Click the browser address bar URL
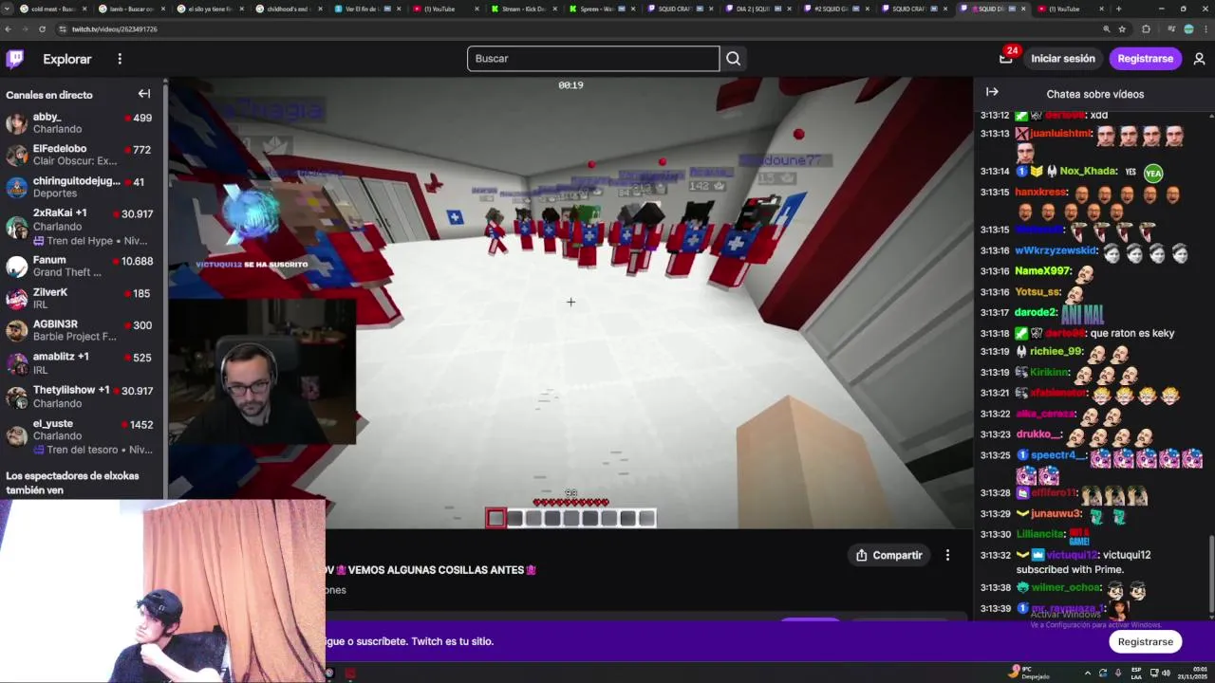1215x683 pixels. point(115,29)
